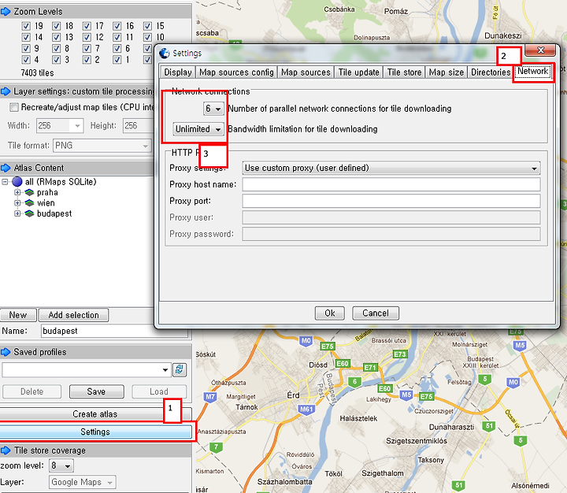Uncheck zoom level 16
This screenshot has width=567, height=493.
pyautogui.click(x=117, y=26)
